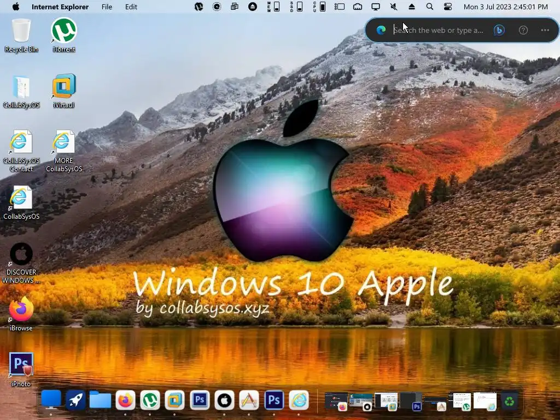
Task: Select the Recycle Bin desktop icon
Action: pos(21,36)
